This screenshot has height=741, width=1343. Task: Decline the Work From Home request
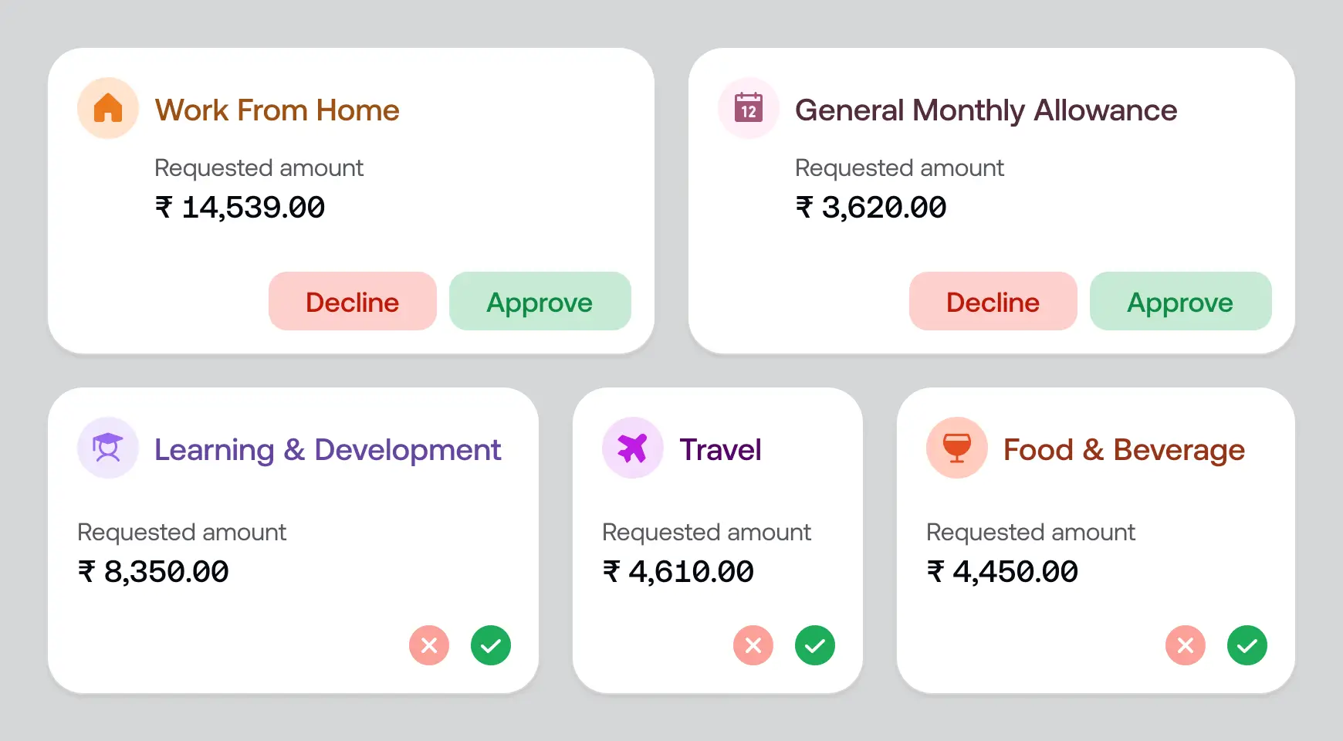tap(353, 301)
